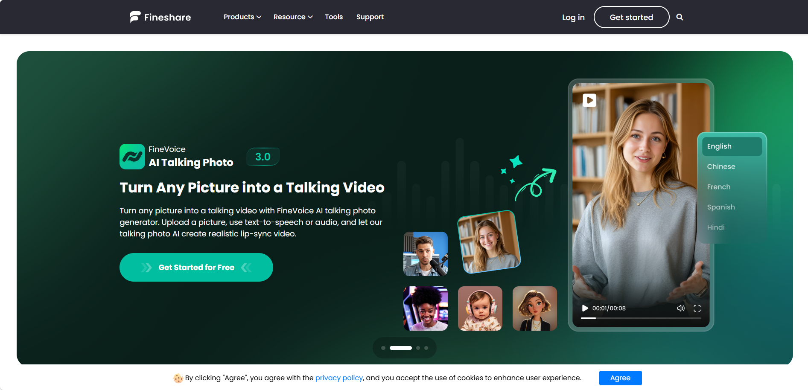
Task: Open the search magnifier icon
Action: pyautogui.click(x=680, y=17)
